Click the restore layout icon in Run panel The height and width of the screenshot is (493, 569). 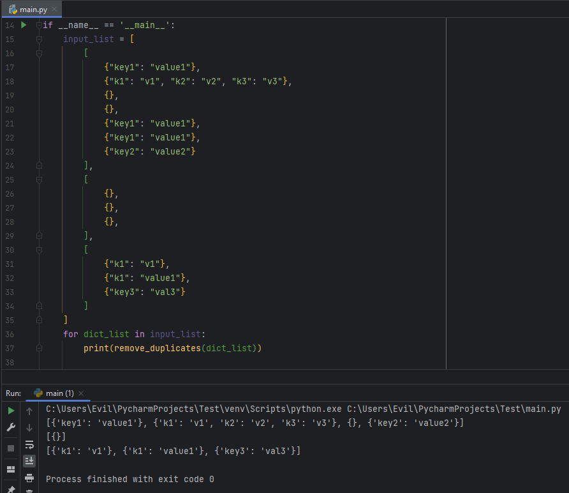point(11,469)
